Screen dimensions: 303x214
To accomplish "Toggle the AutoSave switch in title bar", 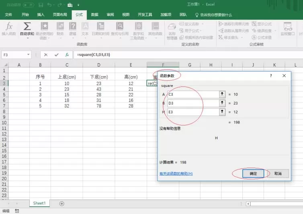I will (29, 5).
